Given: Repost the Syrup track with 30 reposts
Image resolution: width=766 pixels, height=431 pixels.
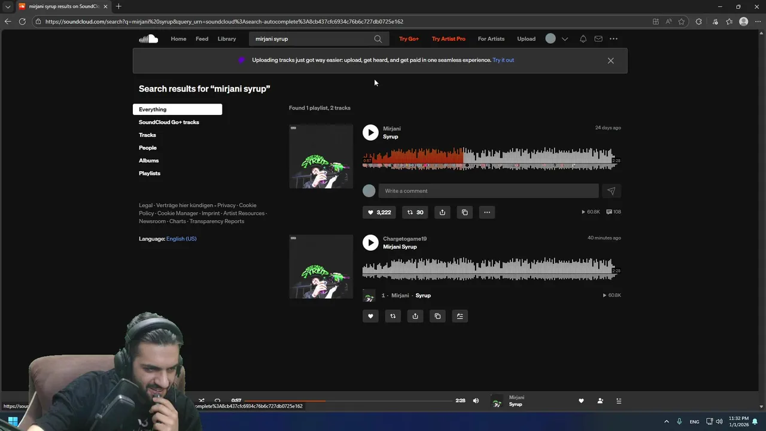Looking at the screenshot, I should 415,212.
